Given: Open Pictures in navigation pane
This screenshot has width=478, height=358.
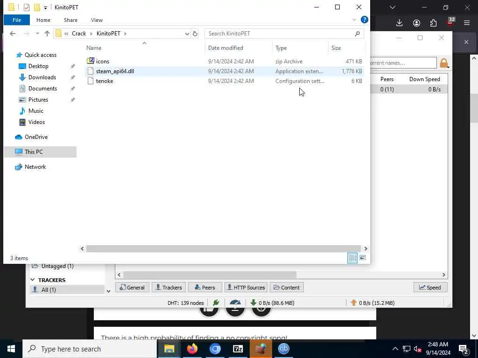Looking at the screenshot, I should point(38,100).
